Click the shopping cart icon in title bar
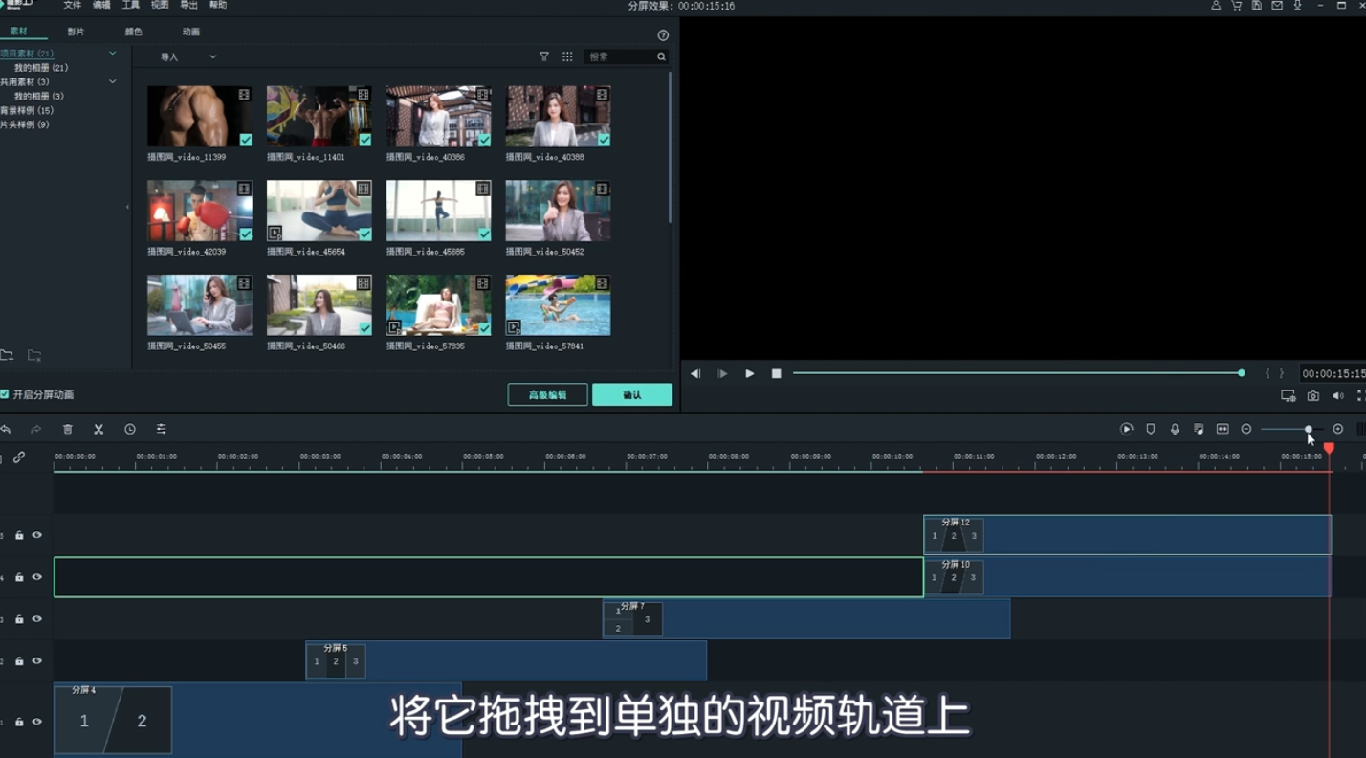 tap(1237, 5)
